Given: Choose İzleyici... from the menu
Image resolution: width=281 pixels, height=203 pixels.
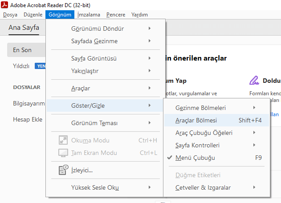Looking at the screenshot, I should point(106,170).
